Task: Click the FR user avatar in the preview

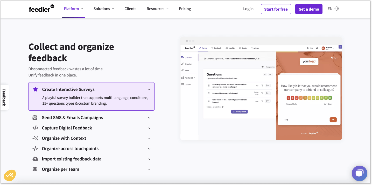Action: (x=323, y=48)
